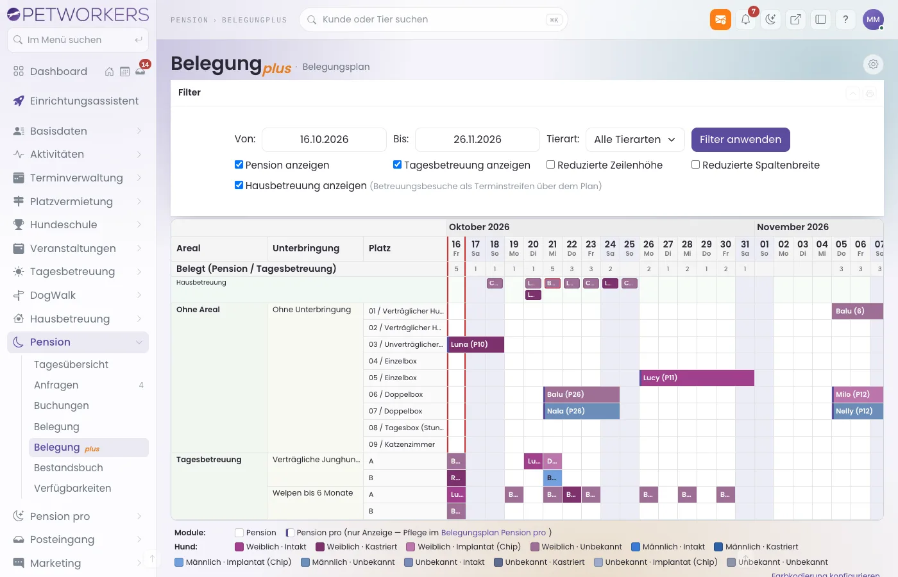The height and width of the screenshot is (577, 898).
Task: Click the Marketing chat icon
Action: point(19,563)
